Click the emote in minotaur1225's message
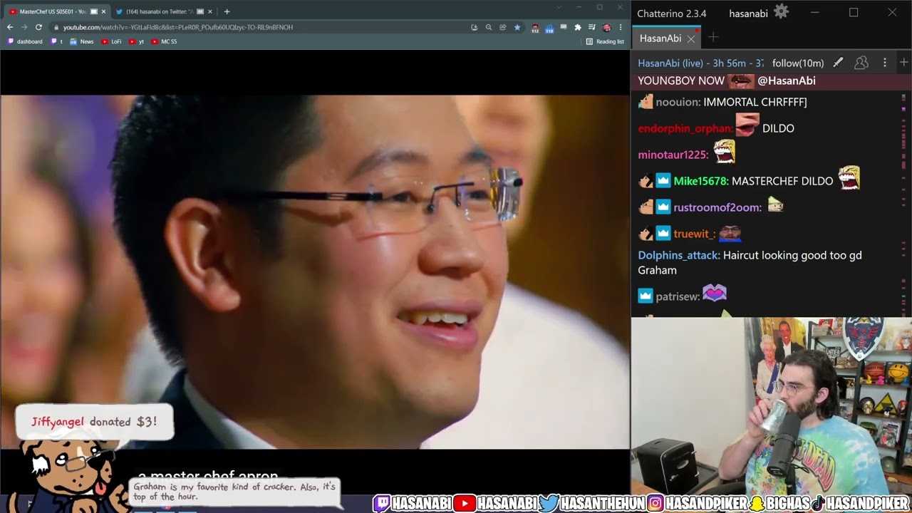The image size is (912, 513). (724, 152)
